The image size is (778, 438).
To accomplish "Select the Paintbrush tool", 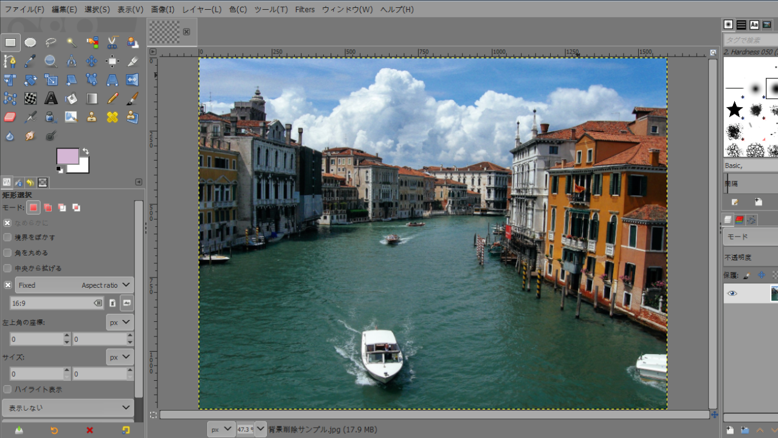I will pyautogui.click(x=132, y=98).
